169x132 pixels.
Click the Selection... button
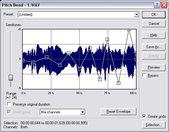click(x=154, y=125)
